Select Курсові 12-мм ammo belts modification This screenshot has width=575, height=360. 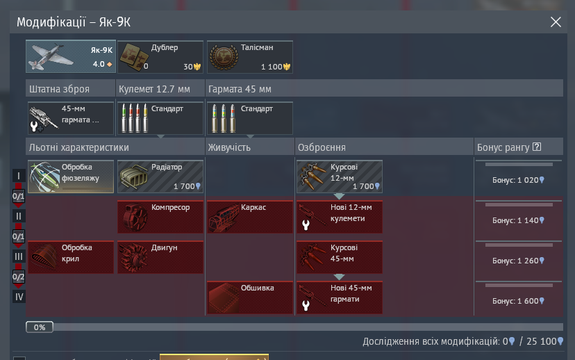point(339,177)
